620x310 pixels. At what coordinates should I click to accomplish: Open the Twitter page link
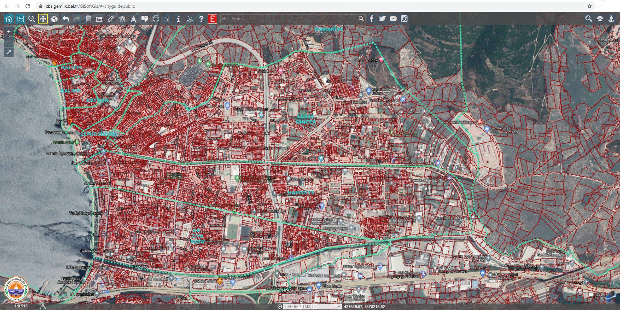[x=382, y=19]
